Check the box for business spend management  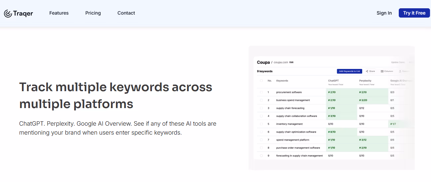click(261, 100)
